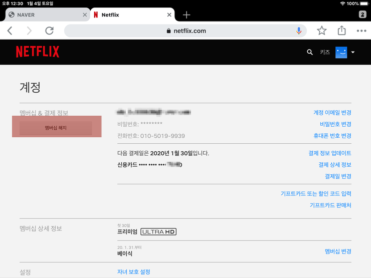Screen dimensions: 371x278
Task: Open the tab count switcher
Action: coord(362,15)
